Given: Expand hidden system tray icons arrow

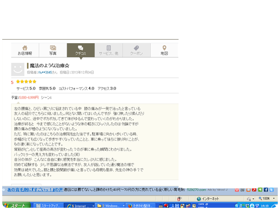Looking at the screenshot, I should (237, 206).
